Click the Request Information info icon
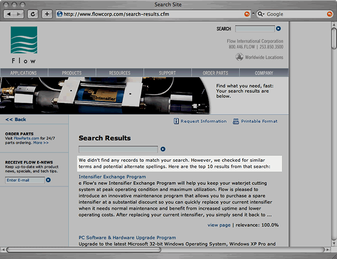 (x=176, y=121)
